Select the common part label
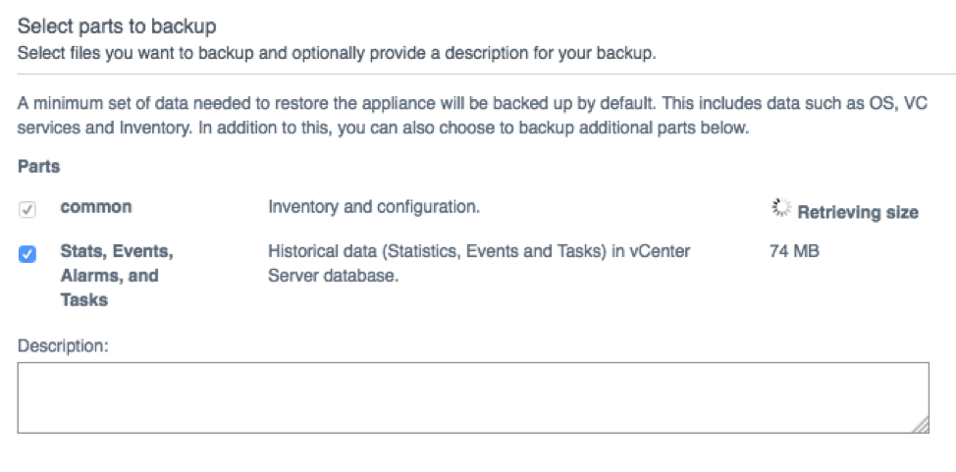 (96, 207)
